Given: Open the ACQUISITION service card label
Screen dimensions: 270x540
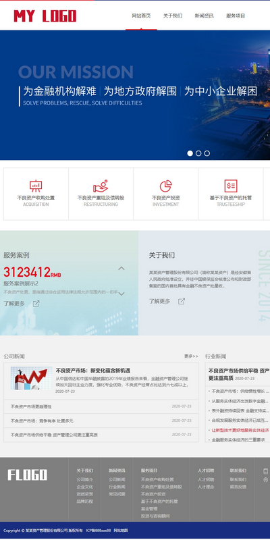Looking at the screenshot, I should coord(36,205).
